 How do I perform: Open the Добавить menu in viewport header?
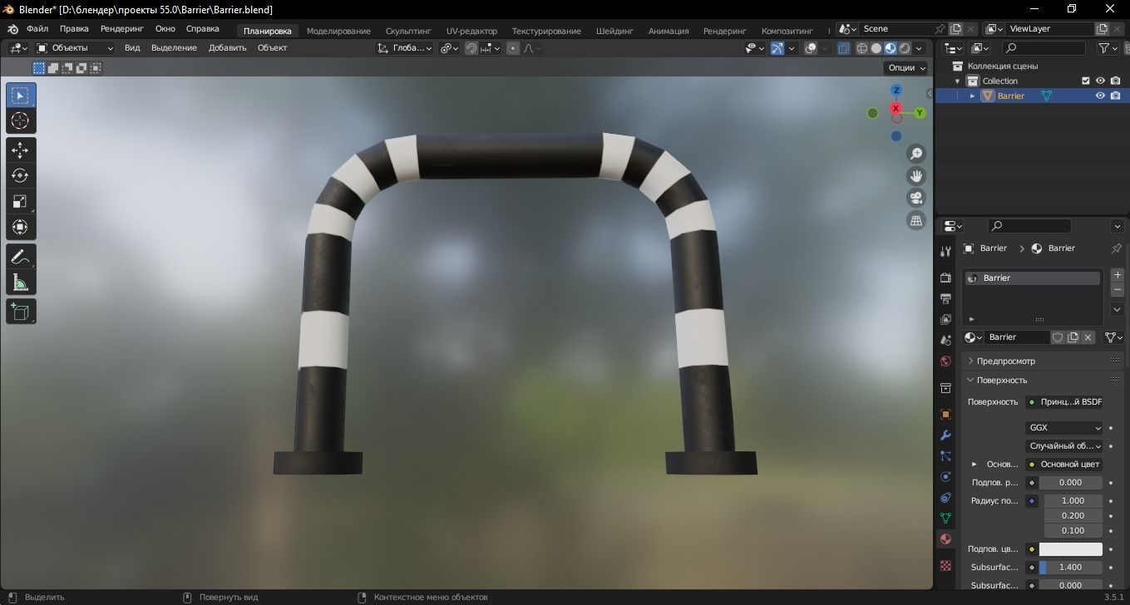click(x=228, y=48)
